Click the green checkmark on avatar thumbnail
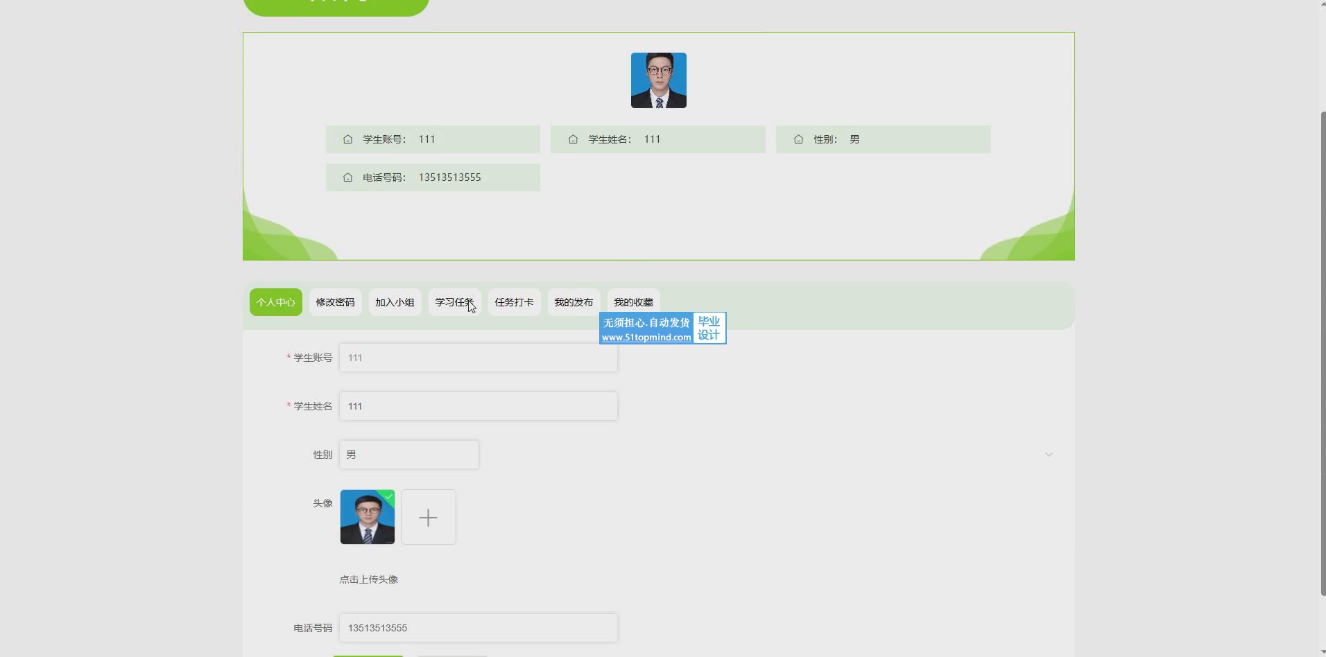The width and height of the screenshot is (1326, 657). point(388,496)
